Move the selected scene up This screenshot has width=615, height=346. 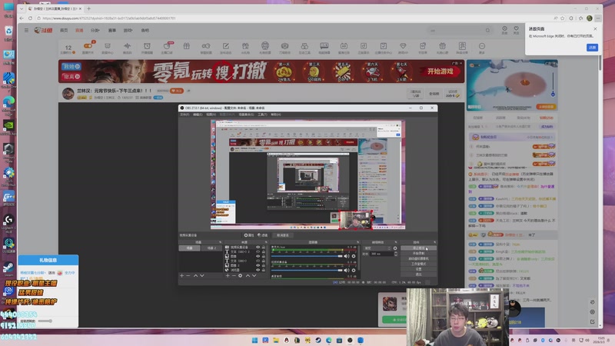coord(195,276)
